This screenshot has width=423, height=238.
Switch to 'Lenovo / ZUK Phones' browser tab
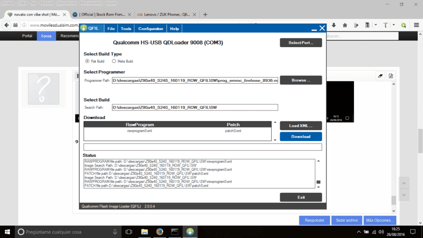(166, 15)
